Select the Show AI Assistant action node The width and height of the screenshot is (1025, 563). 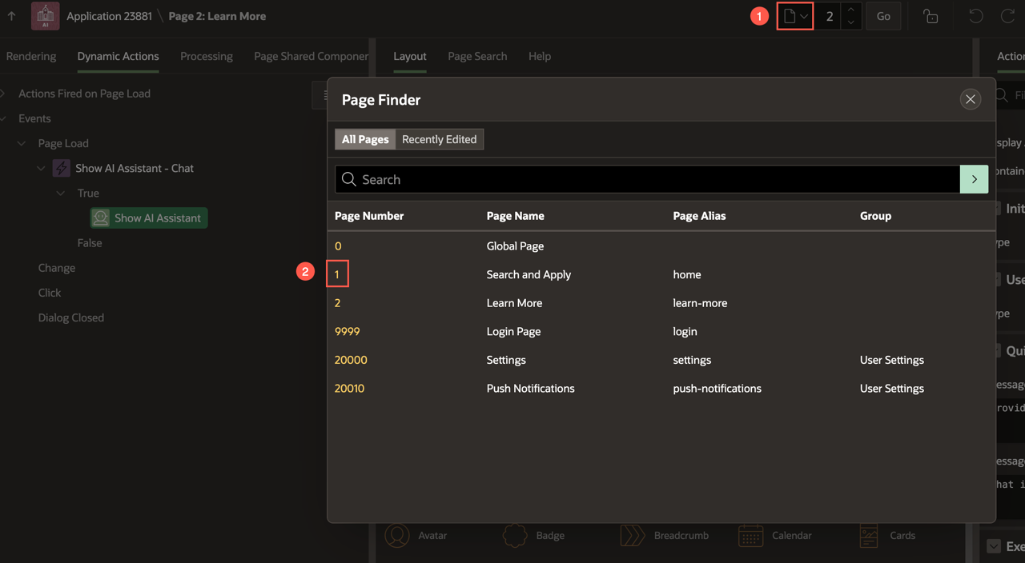click(149, 218)
